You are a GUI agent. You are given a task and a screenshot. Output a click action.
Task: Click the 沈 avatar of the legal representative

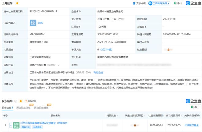[x=33, y=23]
